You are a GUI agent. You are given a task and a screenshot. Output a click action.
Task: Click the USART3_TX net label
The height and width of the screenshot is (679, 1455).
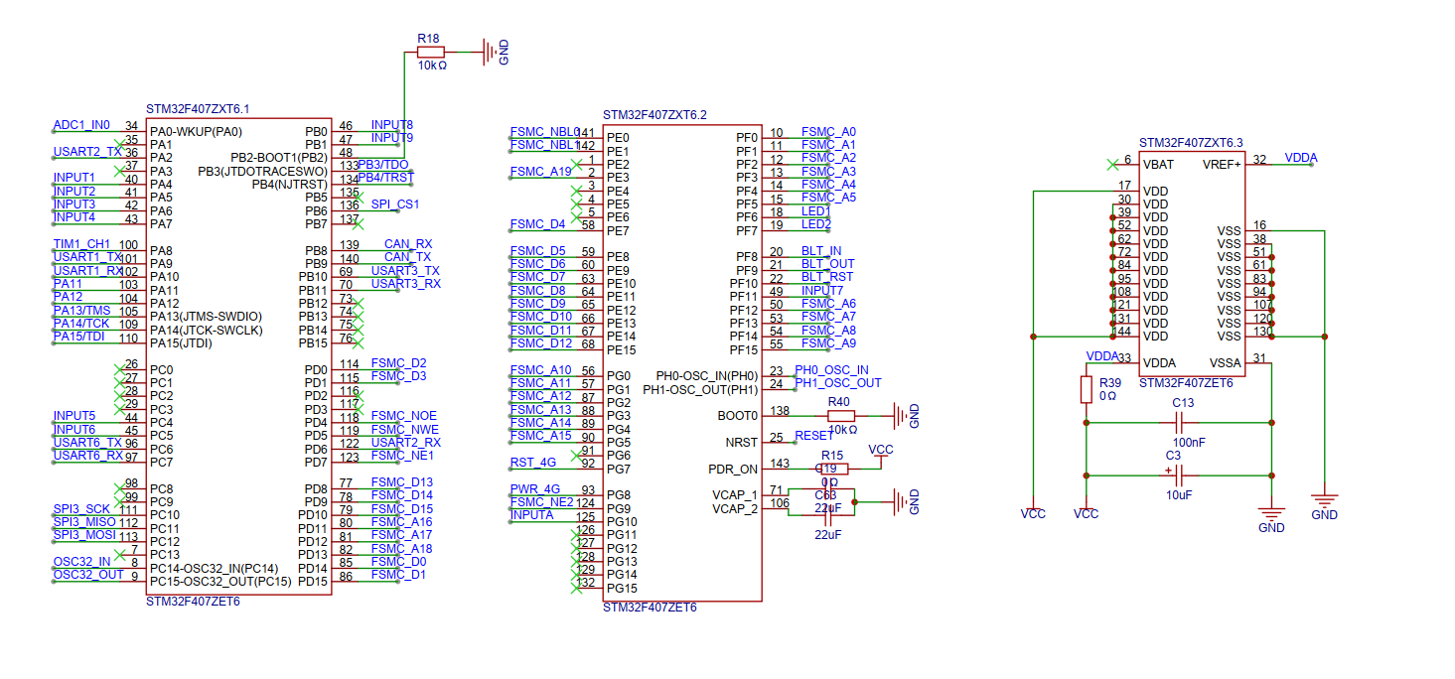point(405,271)
